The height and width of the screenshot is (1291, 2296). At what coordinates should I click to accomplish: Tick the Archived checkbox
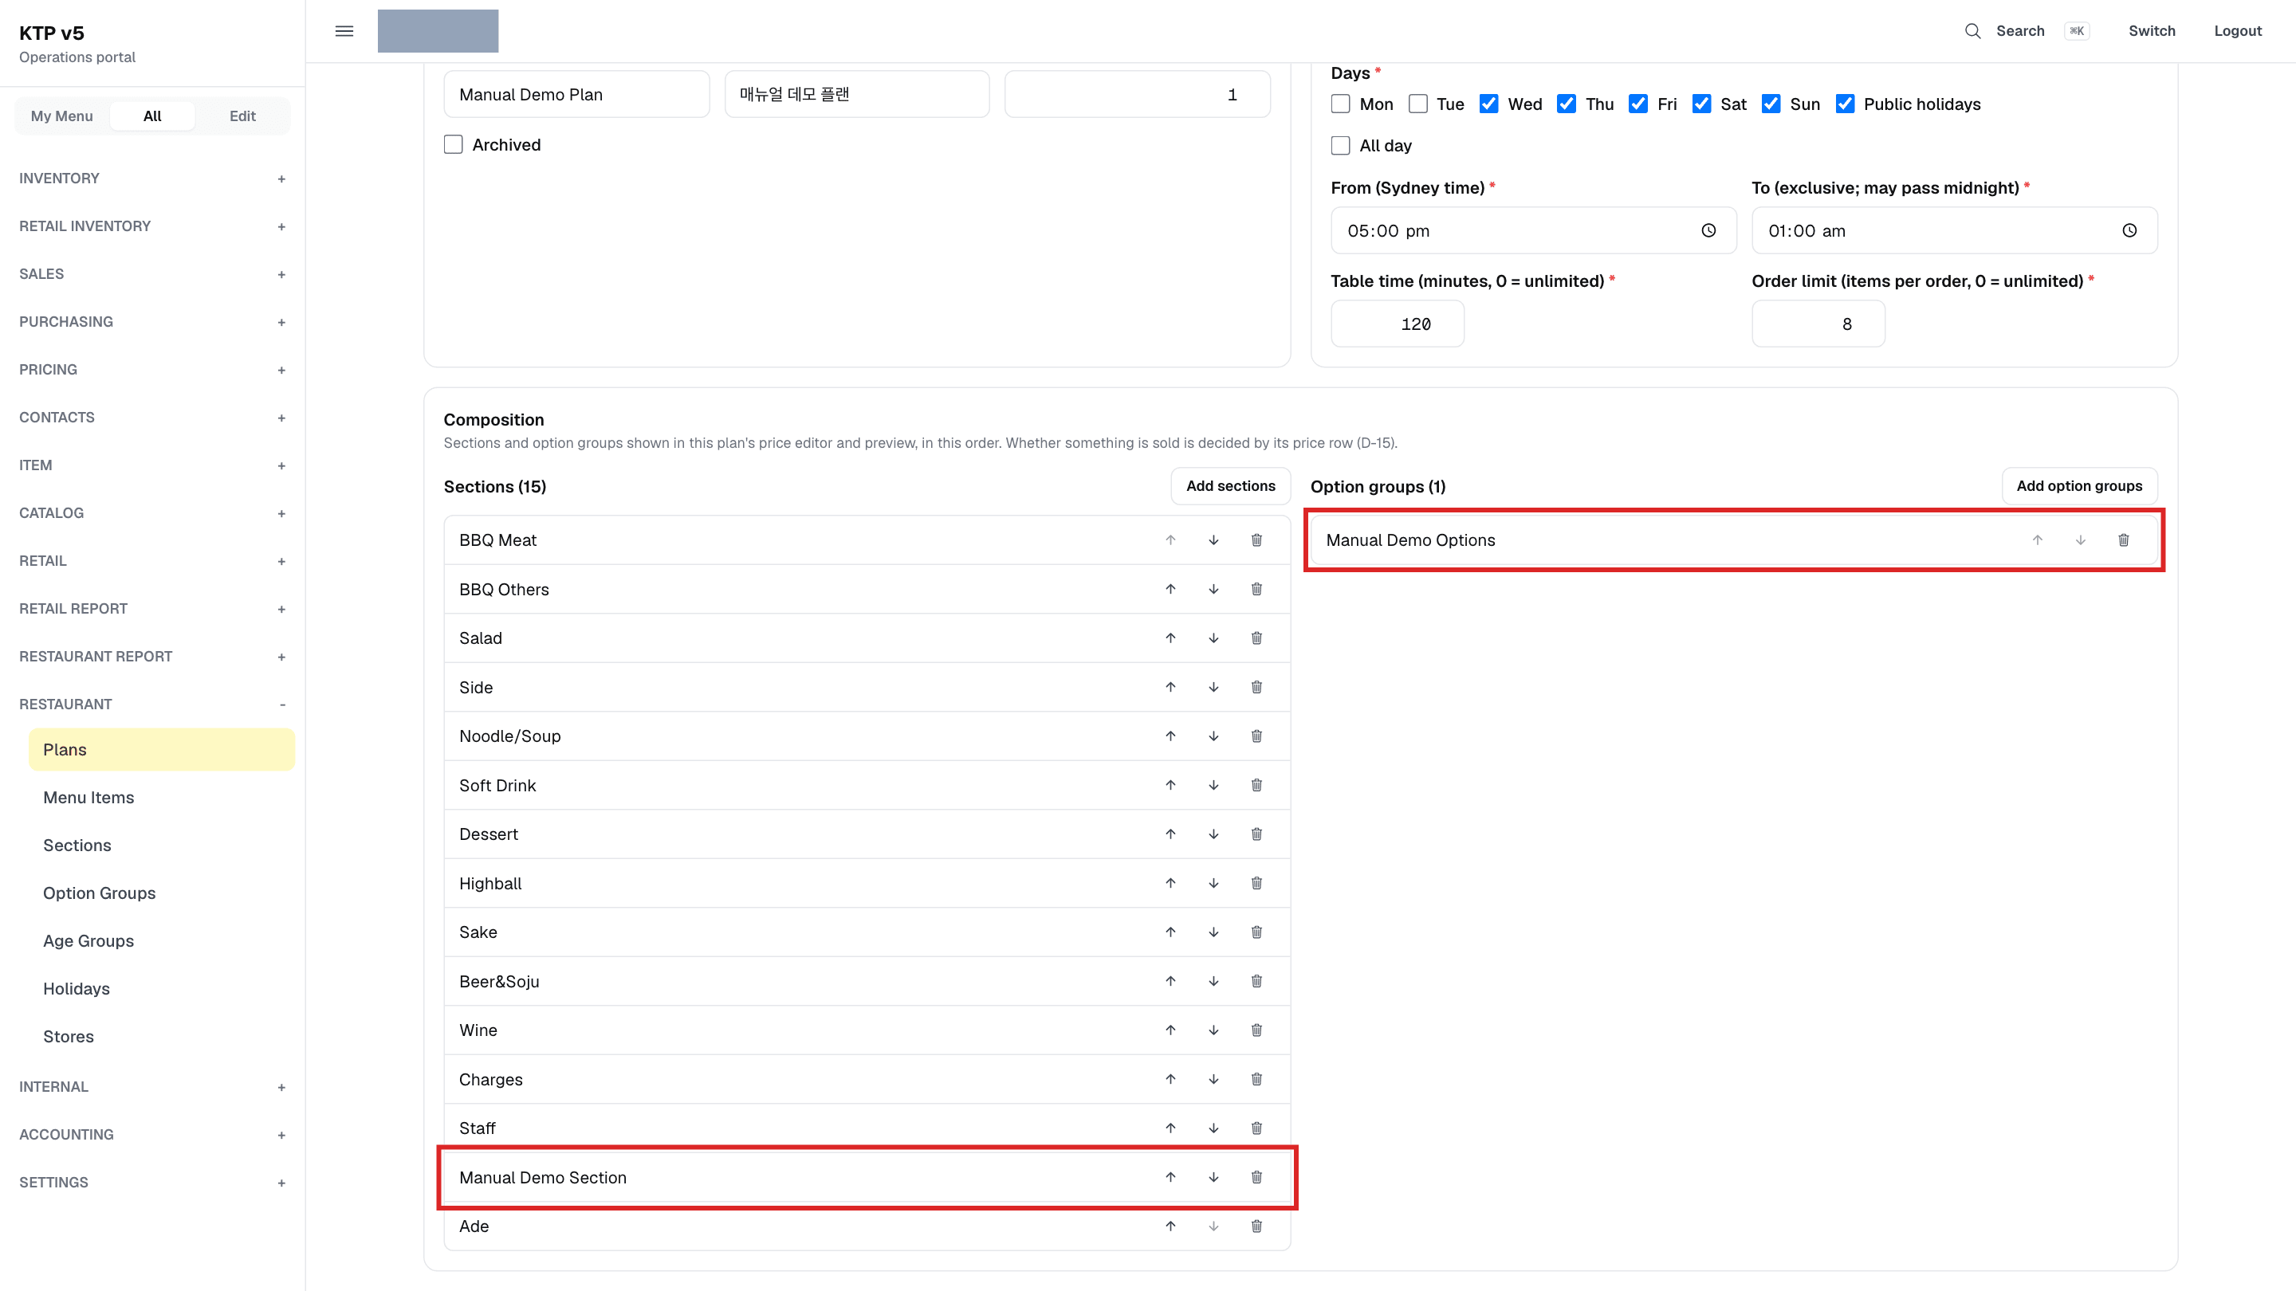[x=453, y=144]
